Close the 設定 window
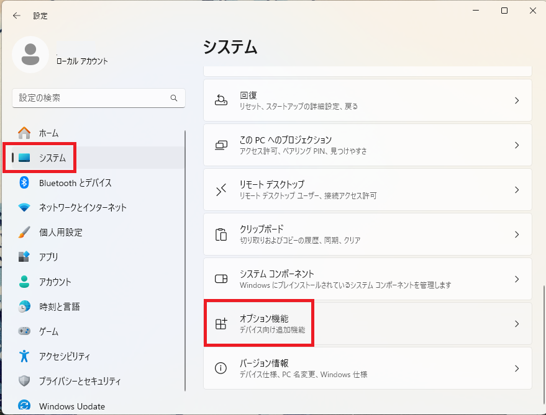This screenshot has height=415, width=546. point(533,11)
